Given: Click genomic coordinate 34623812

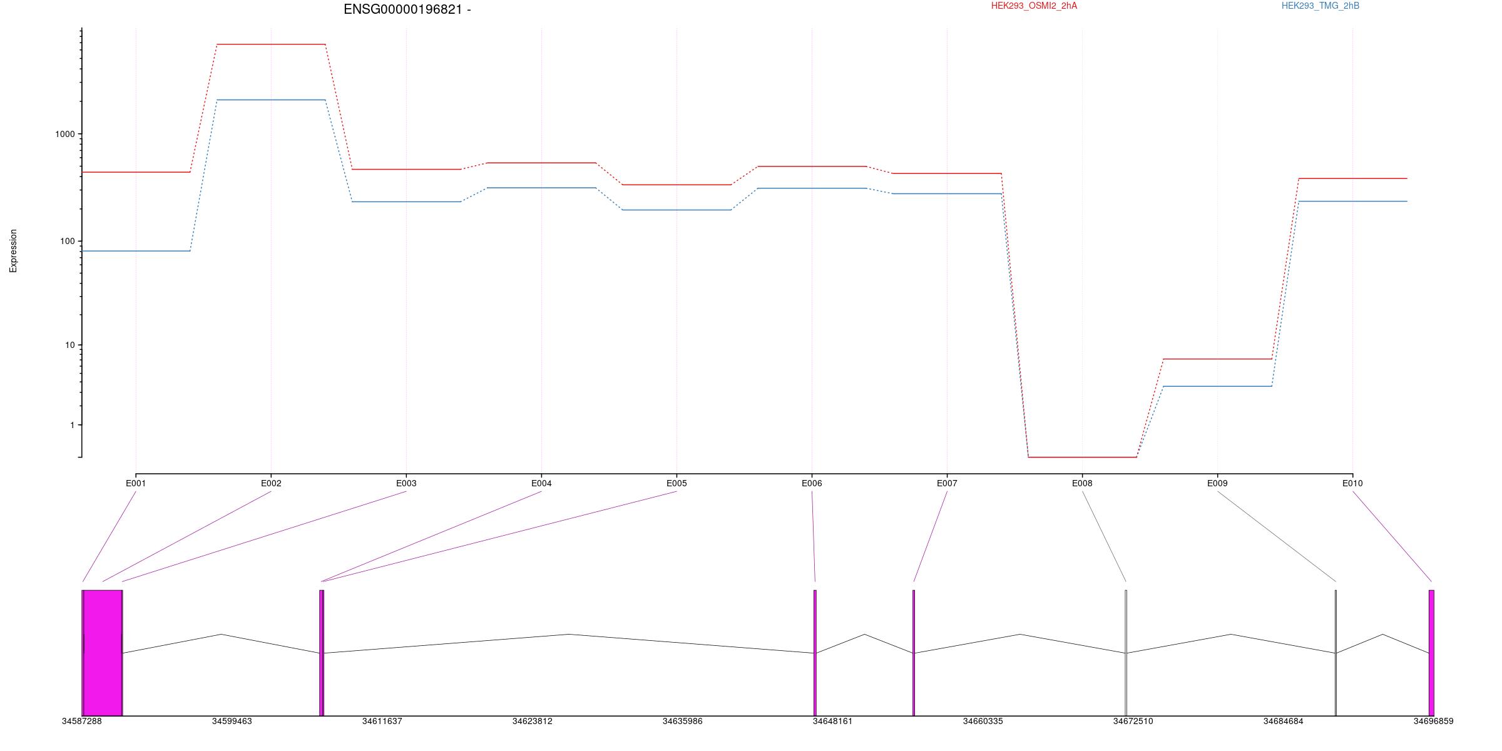Looking at the screenshot, I should [x=532, y=722].
